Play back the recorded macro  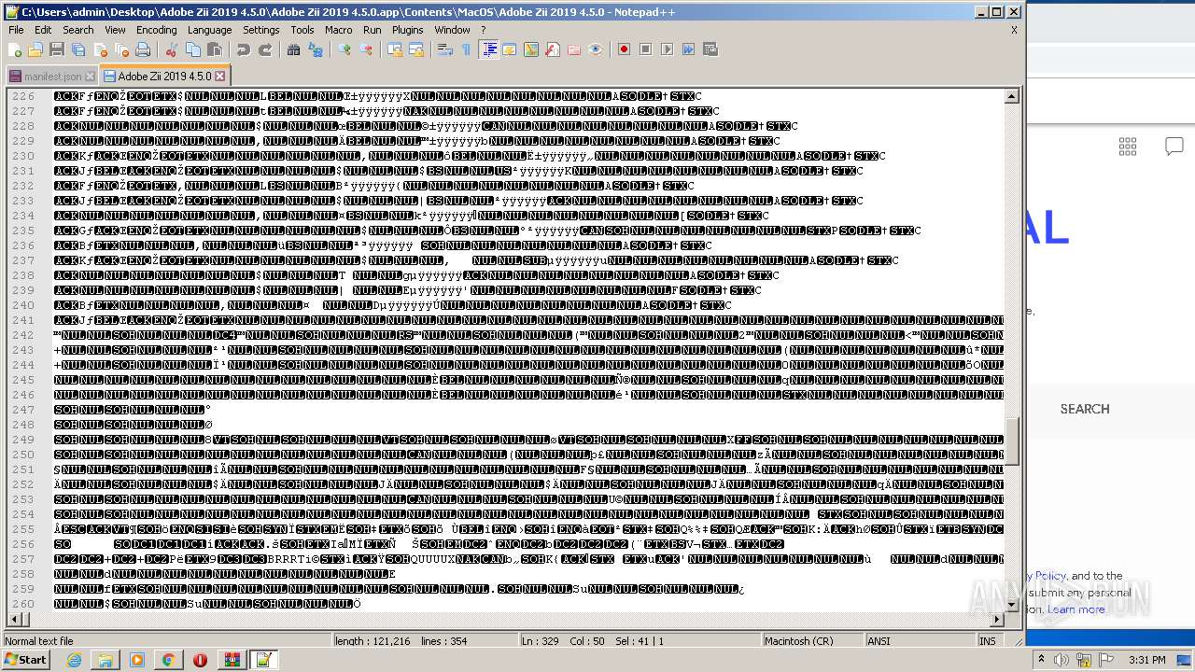tap(667, 49)
